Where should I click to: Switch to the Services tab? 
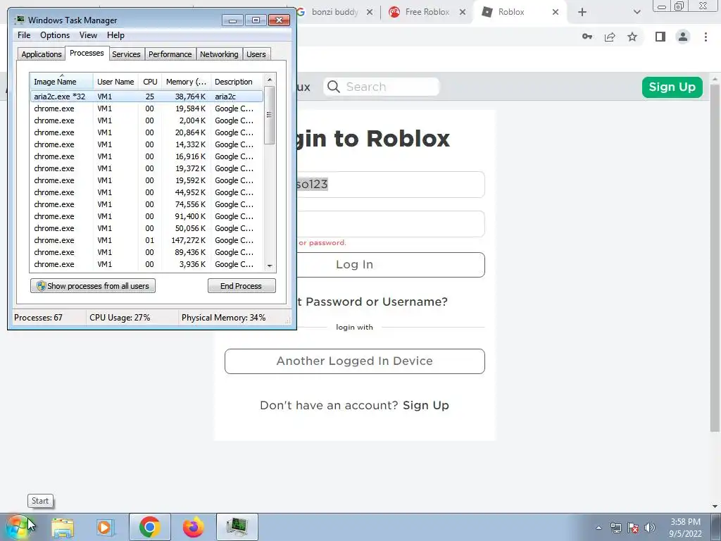tap(126, 54)
